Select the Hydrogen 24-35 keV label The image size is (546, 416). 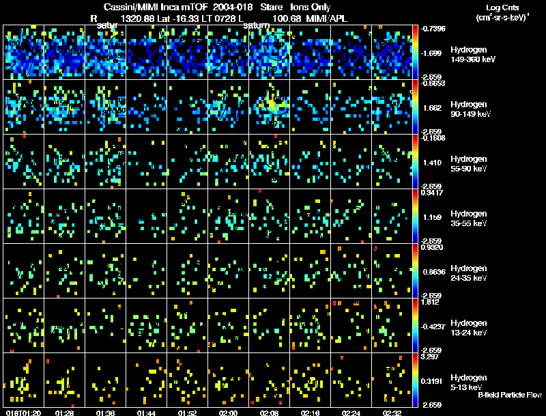469,273
